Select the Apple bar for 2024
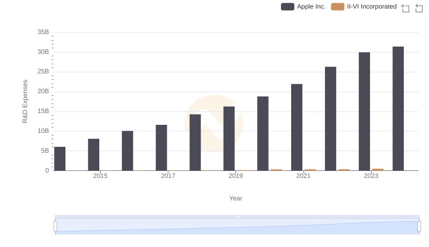This screenshot has width=429, height=247. [398, 109]
